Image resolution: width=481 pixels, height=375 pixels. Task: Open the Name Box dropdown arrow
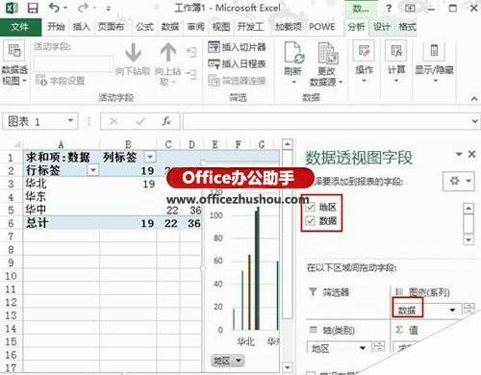click(70, 121)
